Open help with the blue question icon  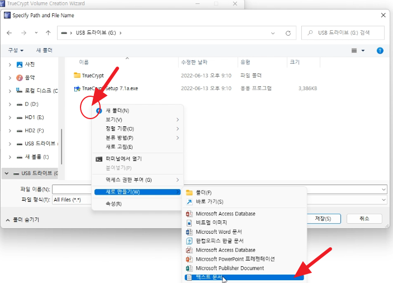pos(380,51)
